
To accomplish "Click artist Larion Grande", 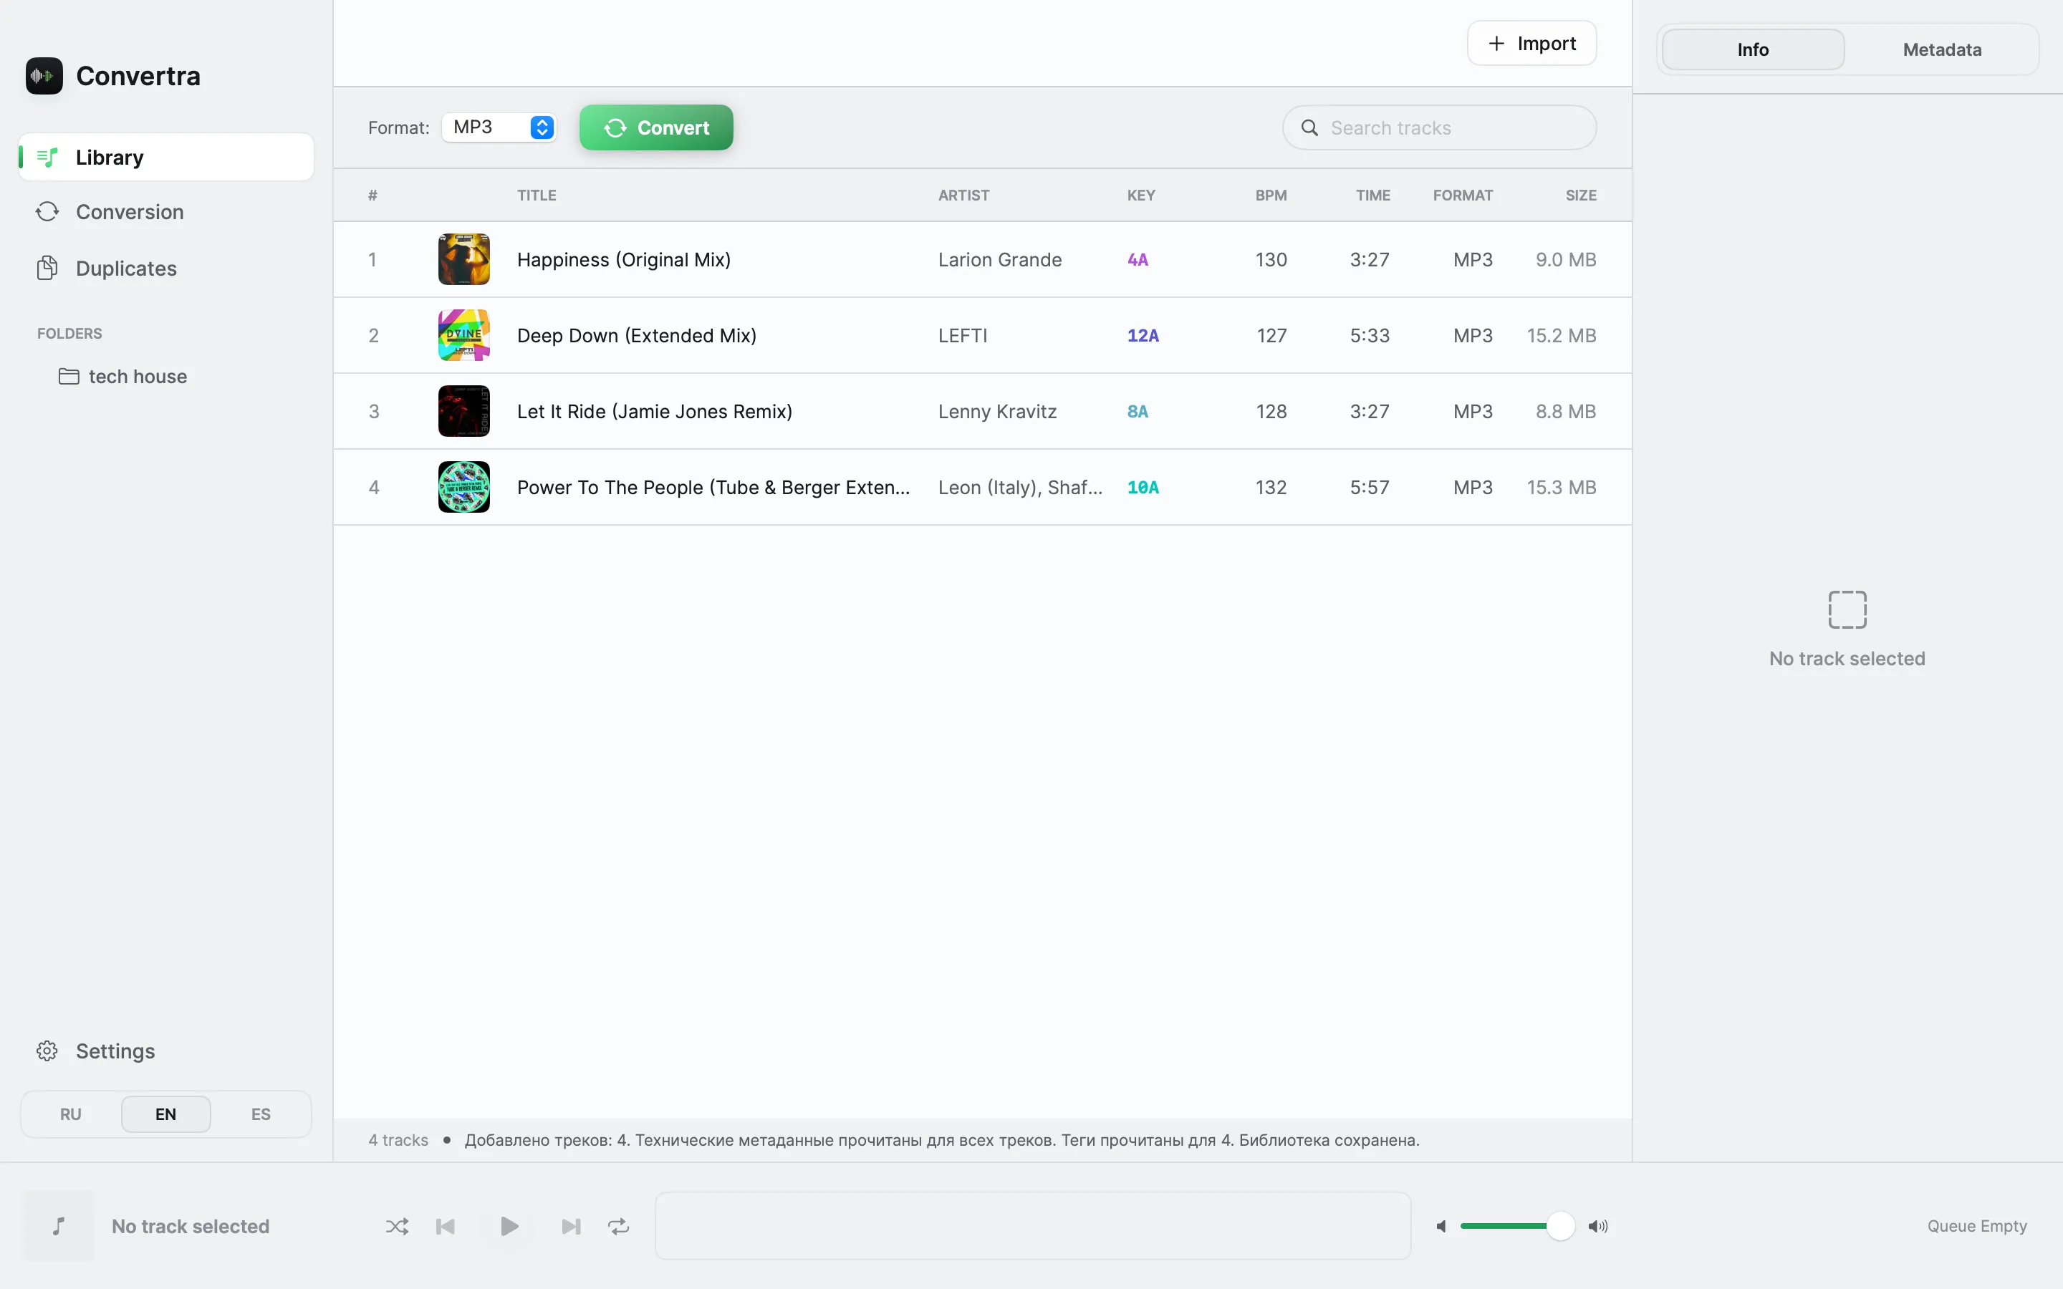I will coord(999,259).
